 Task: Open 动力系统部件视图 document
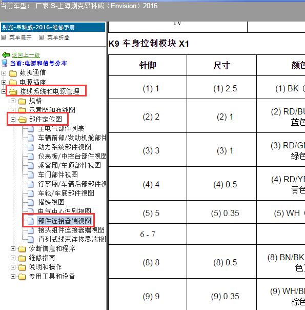click(x=65, y=147)
